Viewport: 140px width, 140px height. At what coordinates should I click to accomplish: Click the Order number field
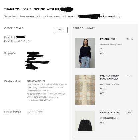click(x=14, y=37)
